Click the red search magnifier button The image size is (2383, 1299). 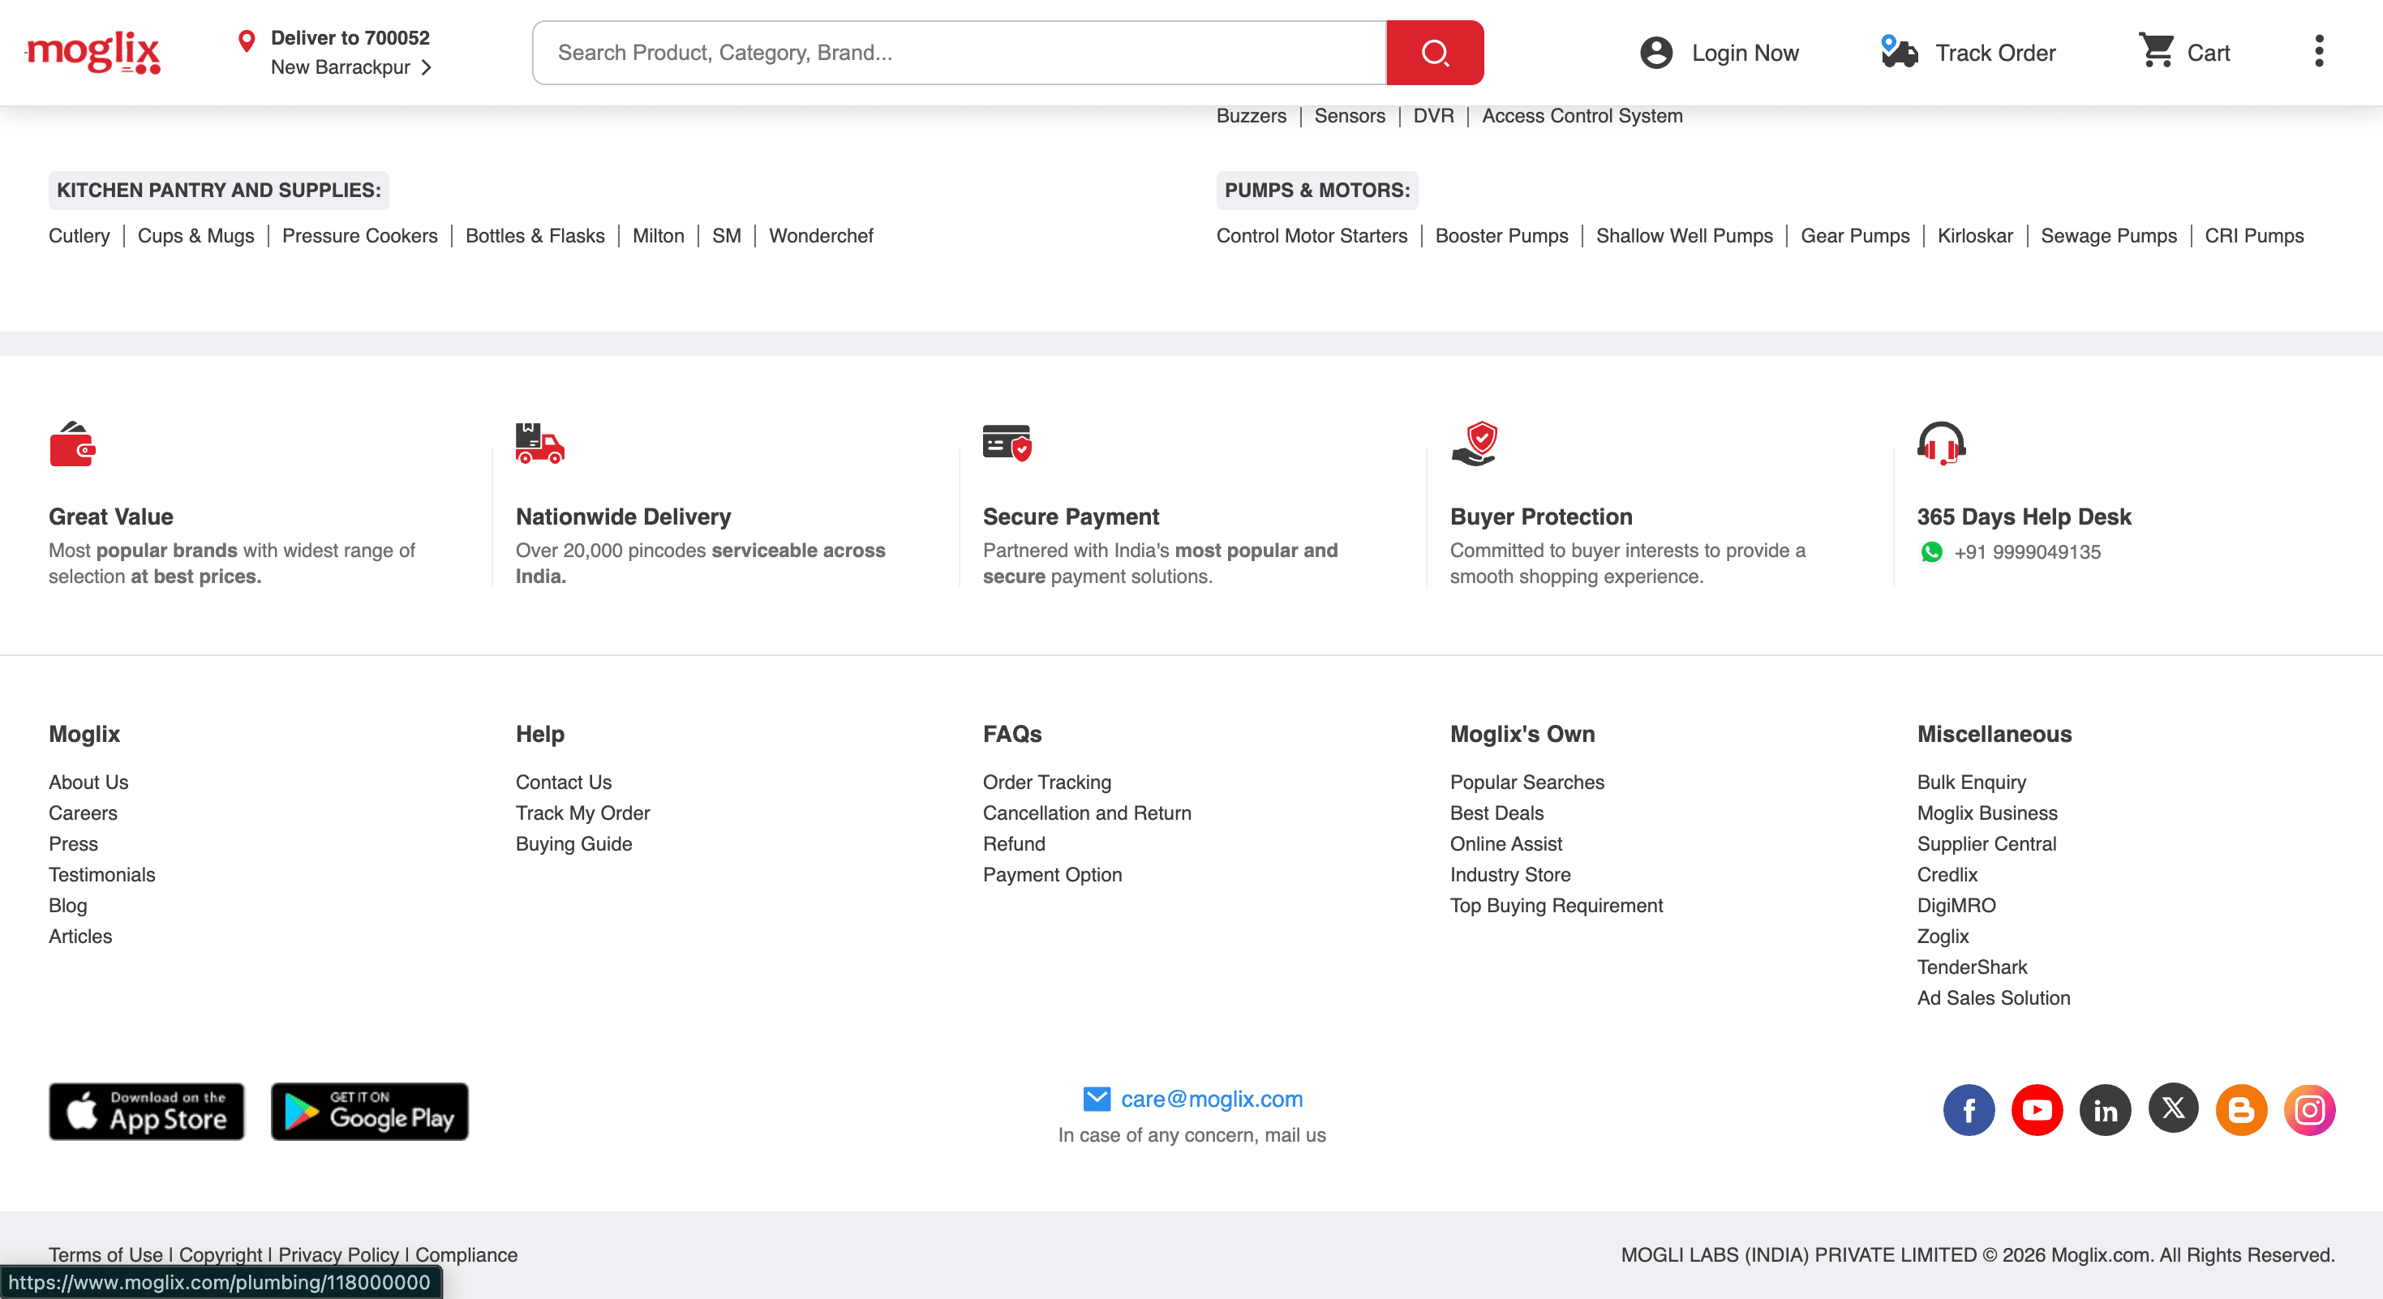[x=1435, y=53]
